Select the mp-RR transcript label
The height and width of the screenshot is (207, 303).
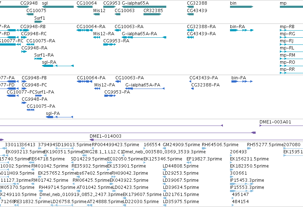287,69
